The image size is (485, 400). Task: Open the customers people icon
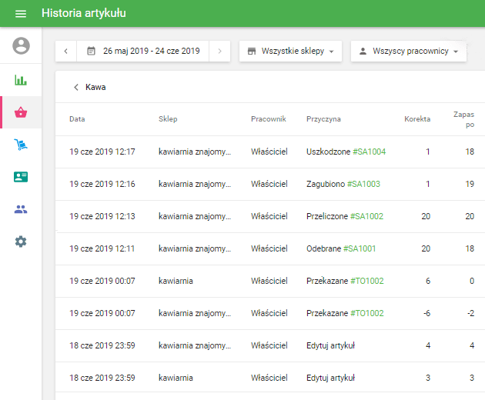tap(21, 209)
